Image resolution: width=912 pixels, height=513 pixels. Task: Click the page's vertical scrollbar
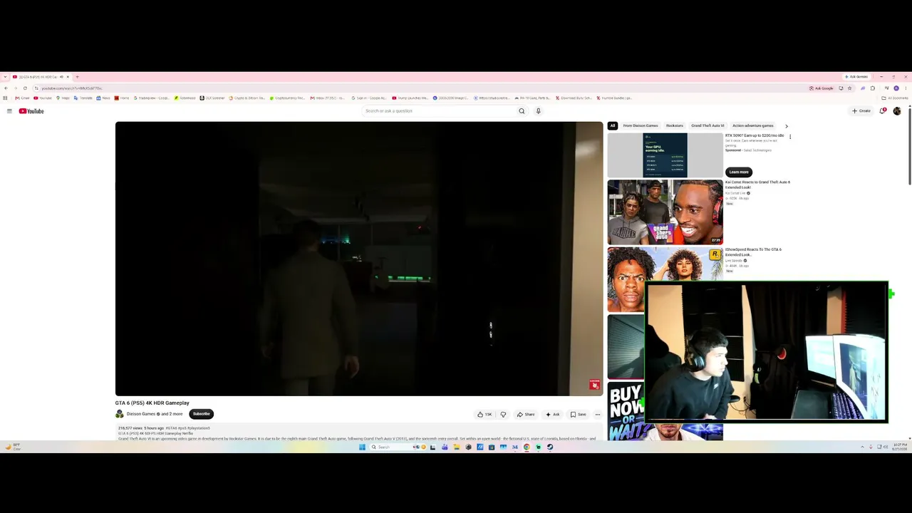coord(909,146)
